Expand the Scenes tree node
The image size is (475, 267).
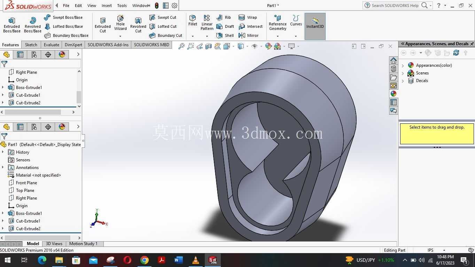(x=403, y=73)
